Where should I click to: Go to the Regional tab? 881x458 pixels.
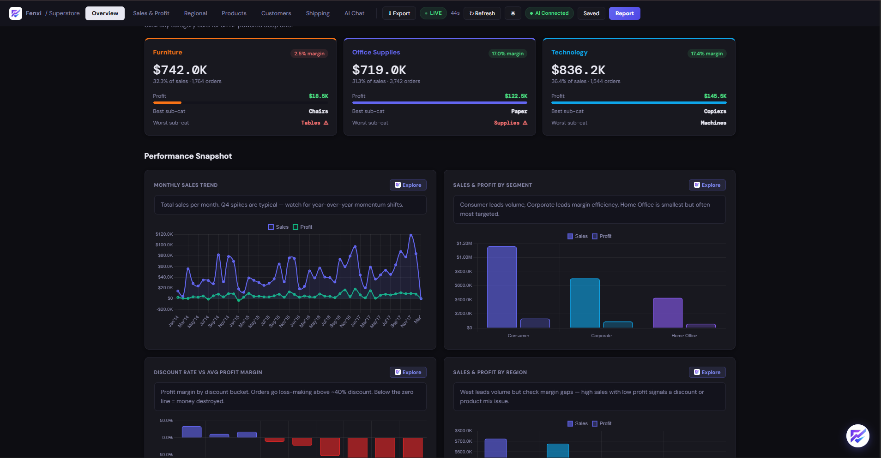[x=195, y=13]
